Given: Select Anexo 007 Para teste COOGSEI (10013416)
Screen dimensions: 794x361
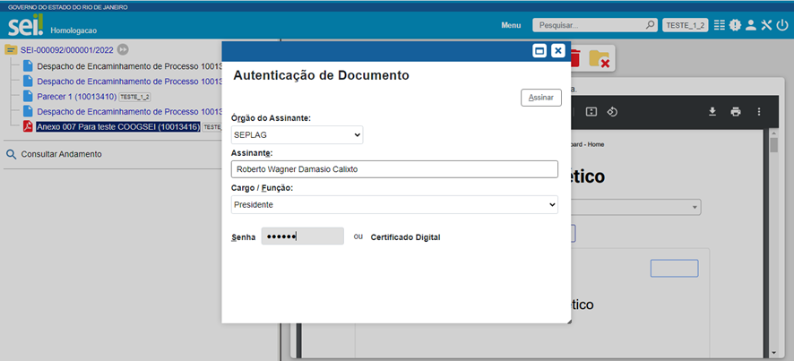Looking at the screenshot, I should (118, 126).
